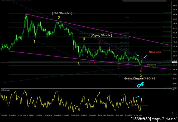The width and height of the screenshot is (178, 122).
Task: Click the 1974.25 price axis value
Action: [175, 10]
